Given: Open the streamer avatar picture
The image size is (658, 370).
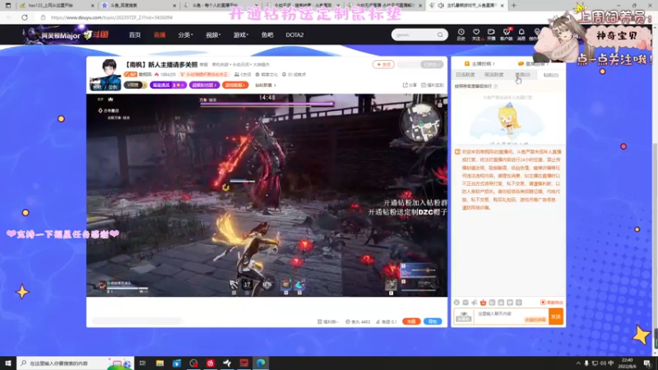Looking at the screenshot, I should point(105,75).
